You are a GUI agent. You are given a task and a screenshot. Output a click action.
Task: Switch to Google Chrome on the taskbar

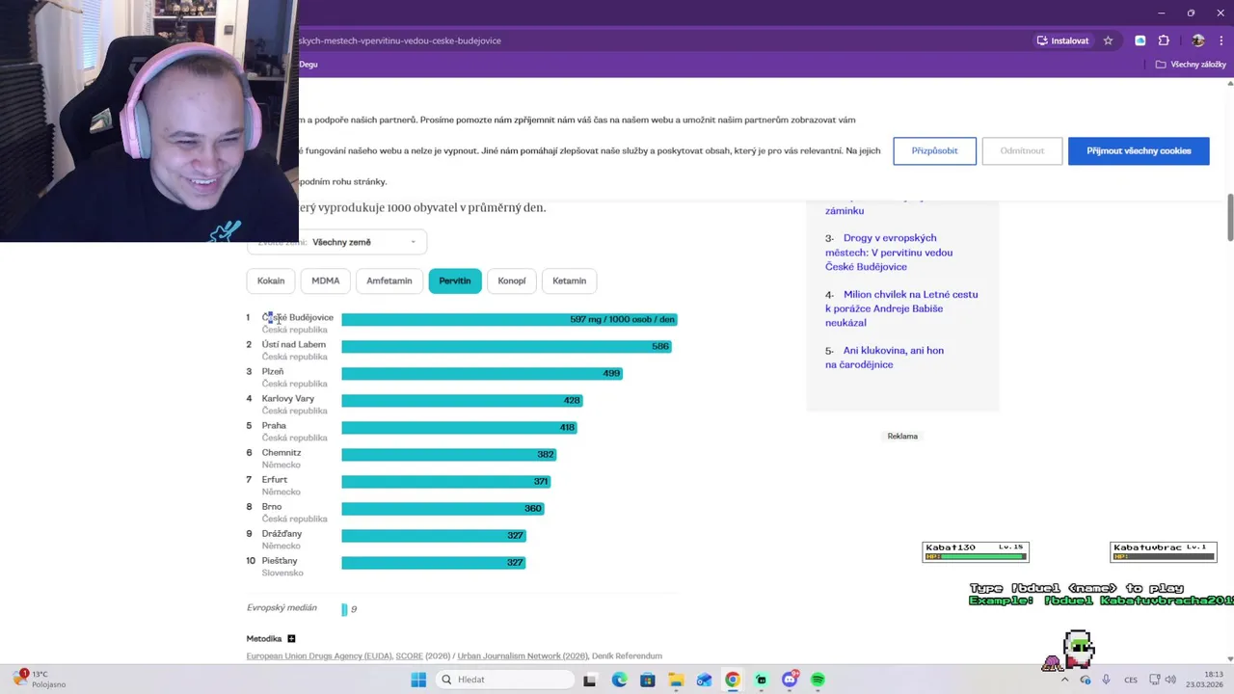tap(733, 680)
